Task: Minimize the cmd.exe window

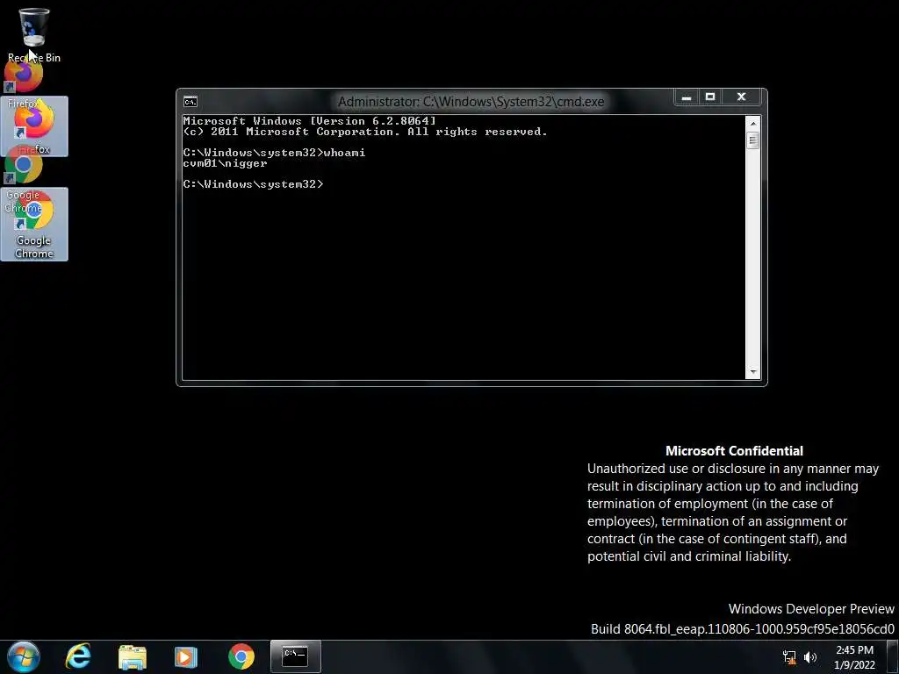Action: click(687, 97)
